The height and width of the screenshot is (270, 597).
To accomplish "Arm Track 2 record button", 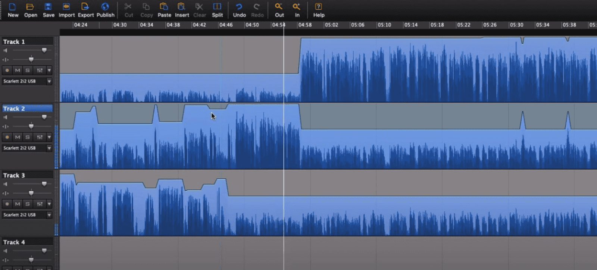I will click(7, 137).
